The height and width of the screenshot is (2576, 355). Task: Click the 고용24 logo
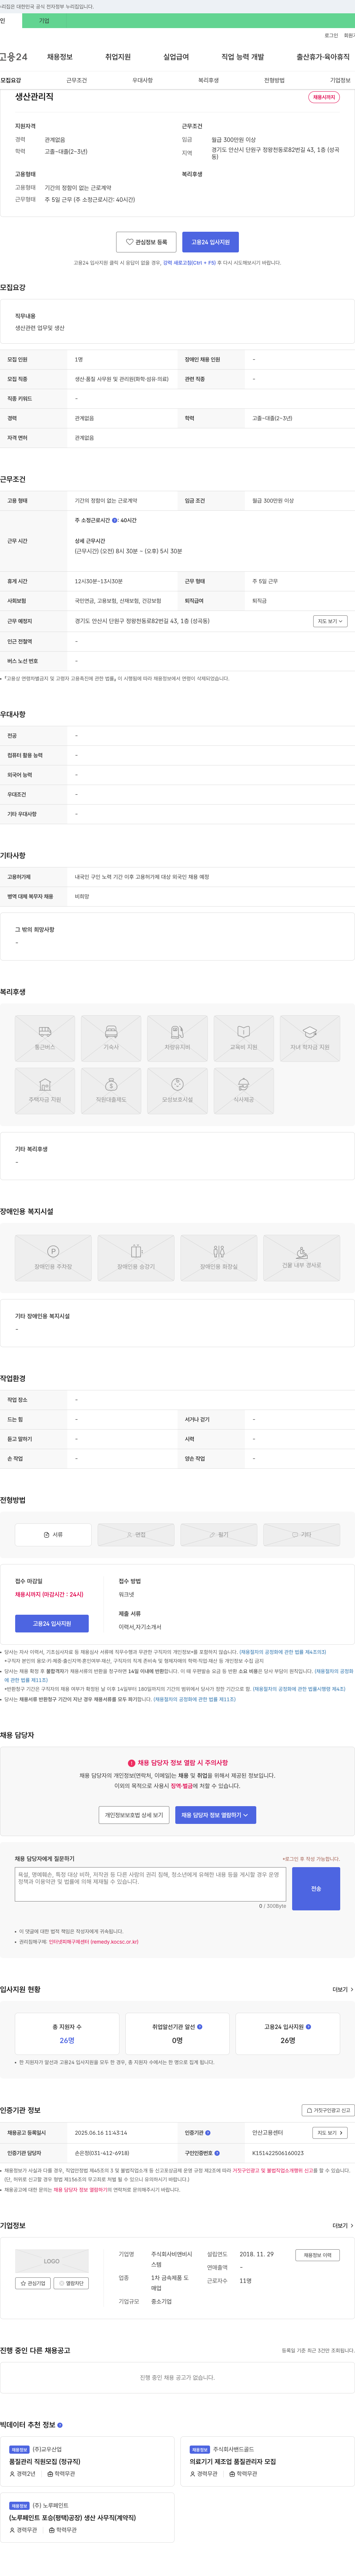coord(14,57)
